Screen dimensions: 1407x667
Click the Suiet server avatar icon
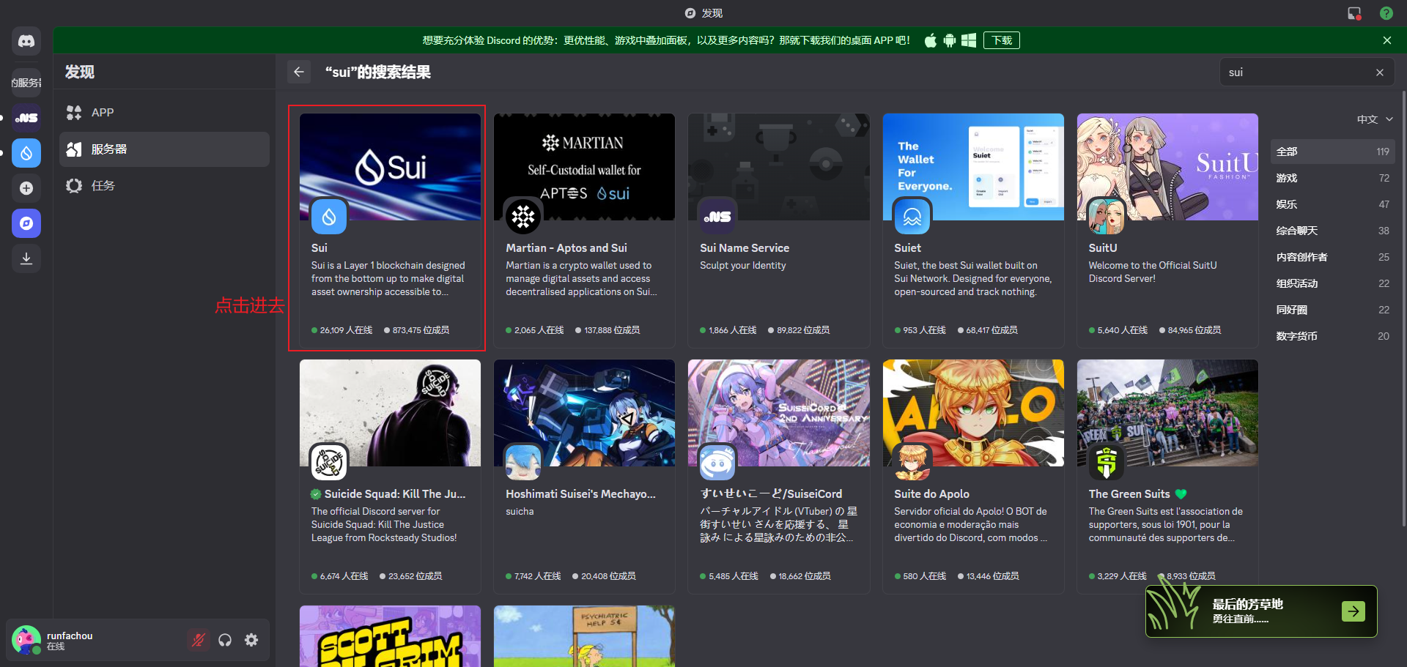pyautogui.click(x=912, y=217)
